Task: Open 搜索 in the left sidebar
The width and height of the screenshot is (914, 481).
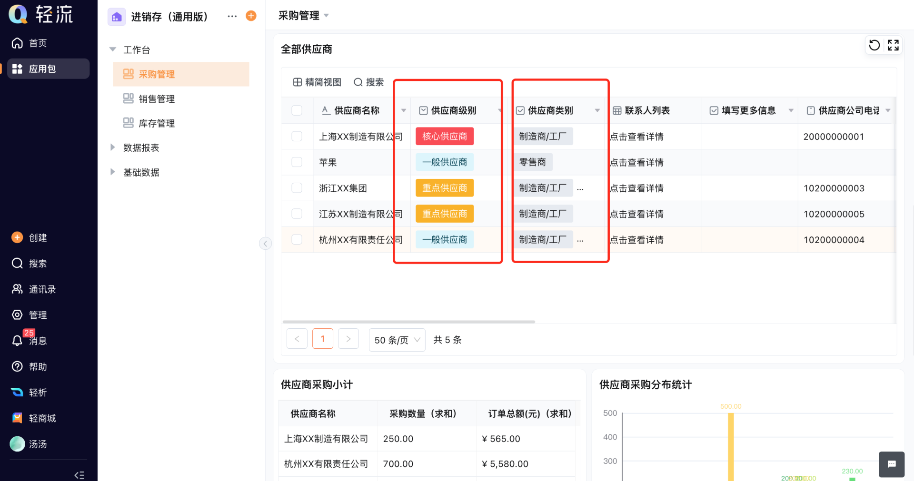Action: pos(29,263)
